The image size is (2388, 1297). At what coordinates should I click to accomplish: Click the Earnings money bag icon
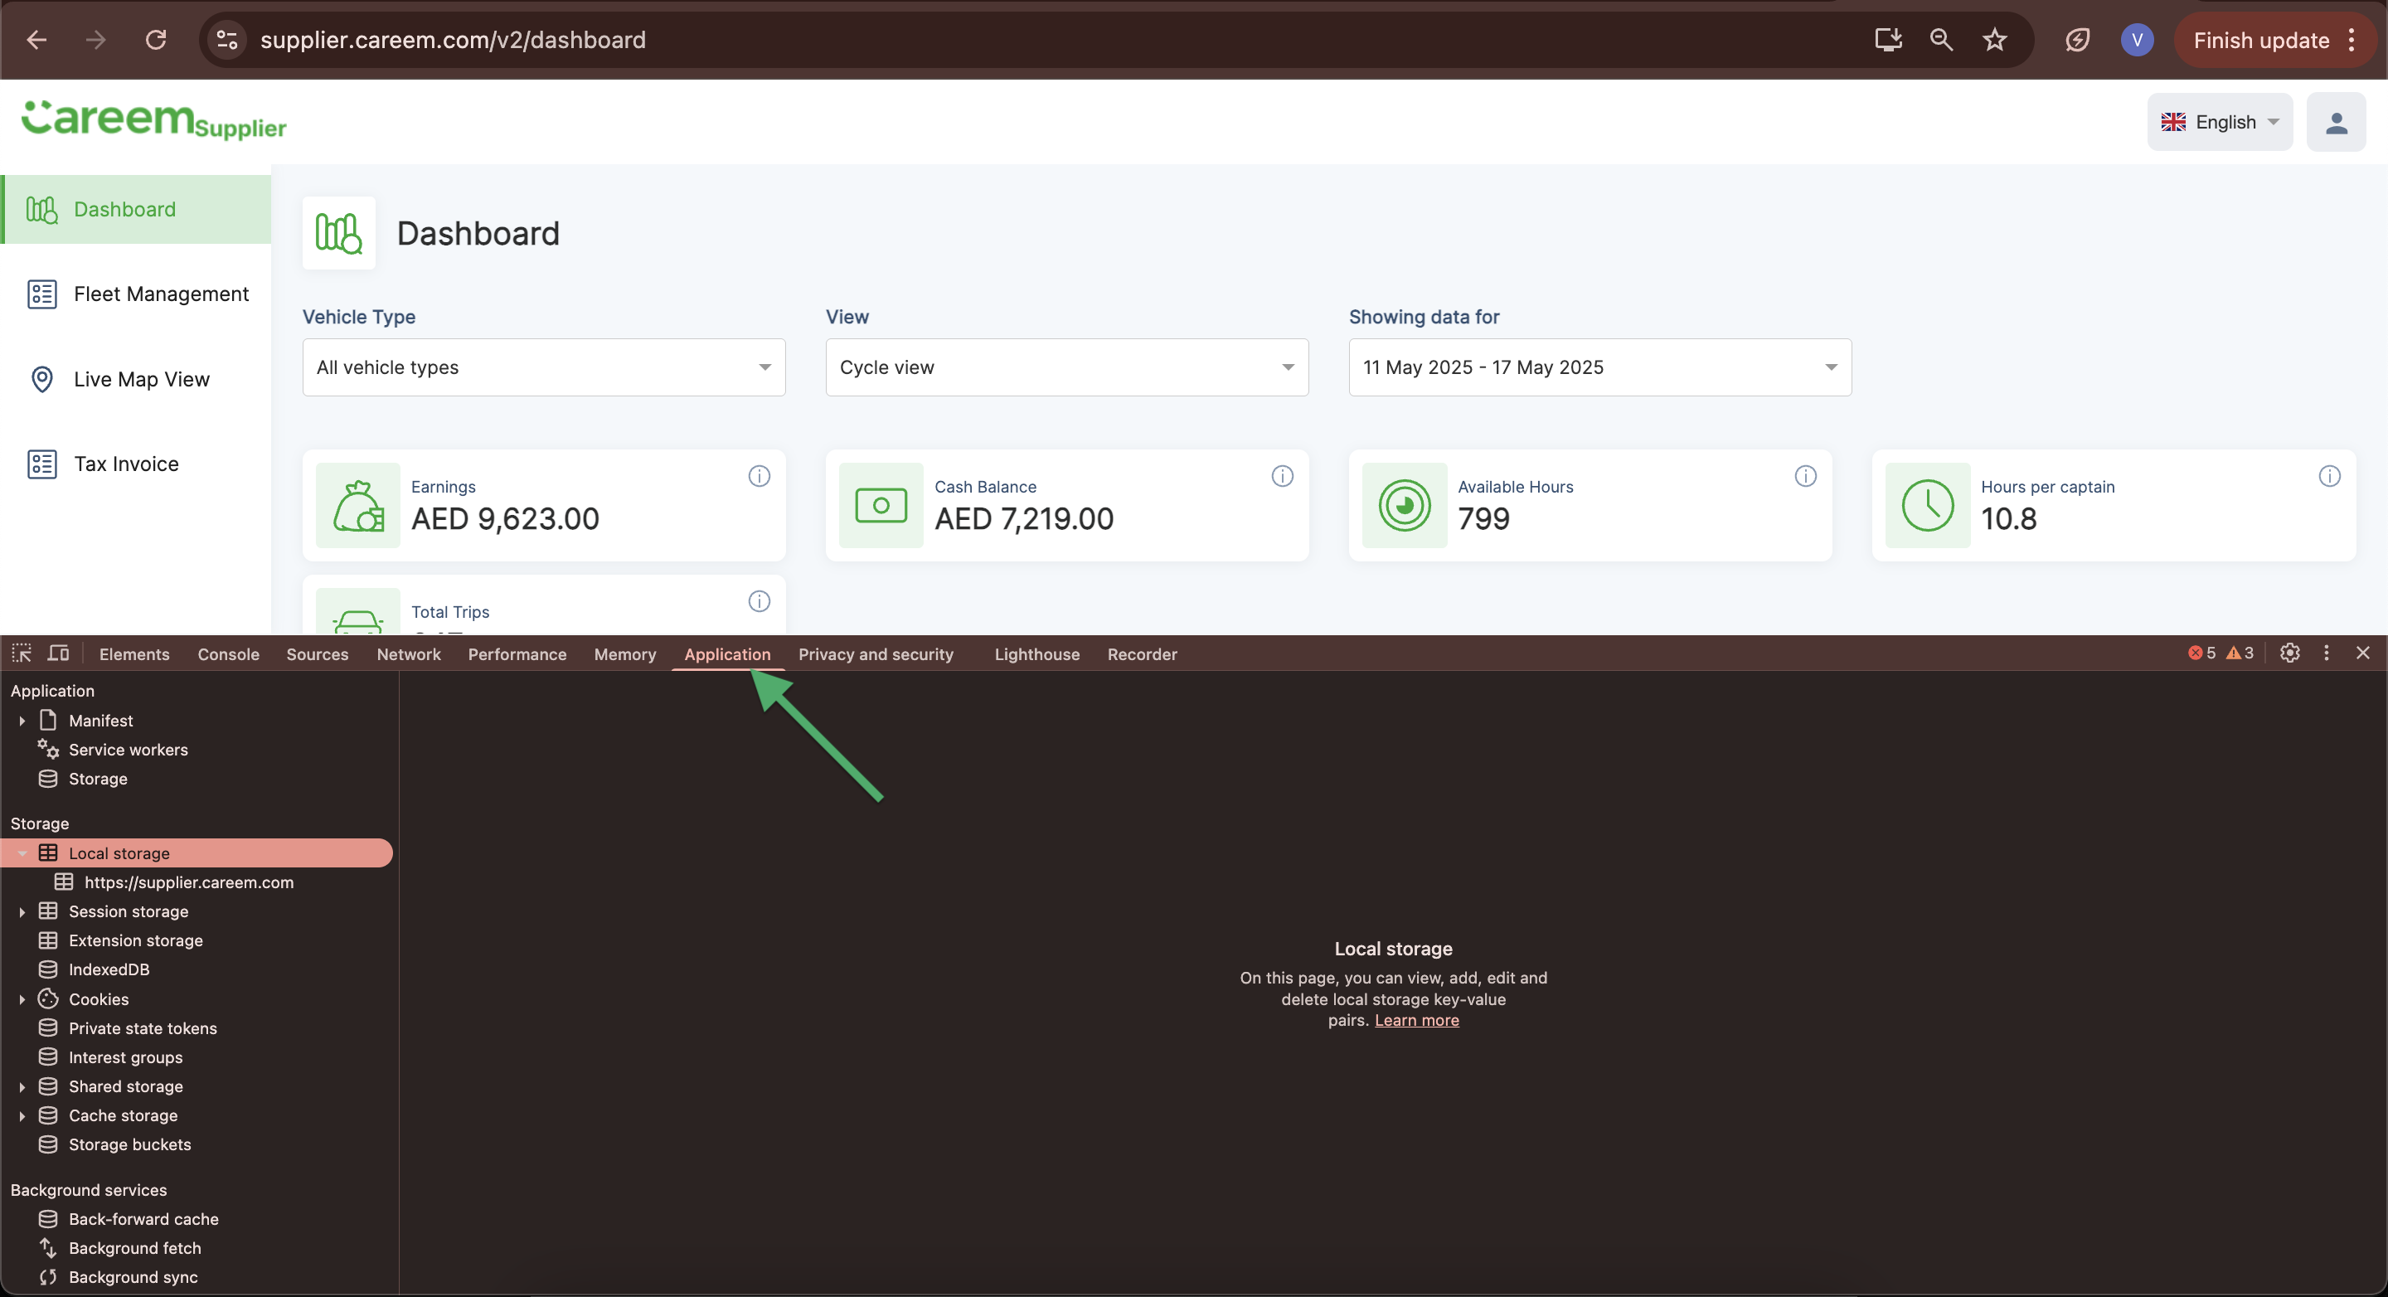[358, 505]
